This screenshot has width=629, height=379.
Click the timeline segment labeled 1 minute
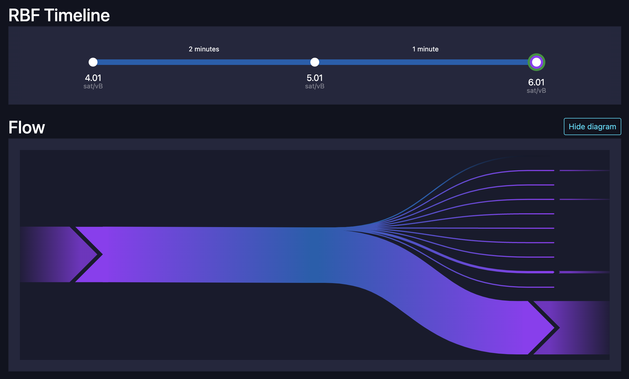click(x=424, y=62)
